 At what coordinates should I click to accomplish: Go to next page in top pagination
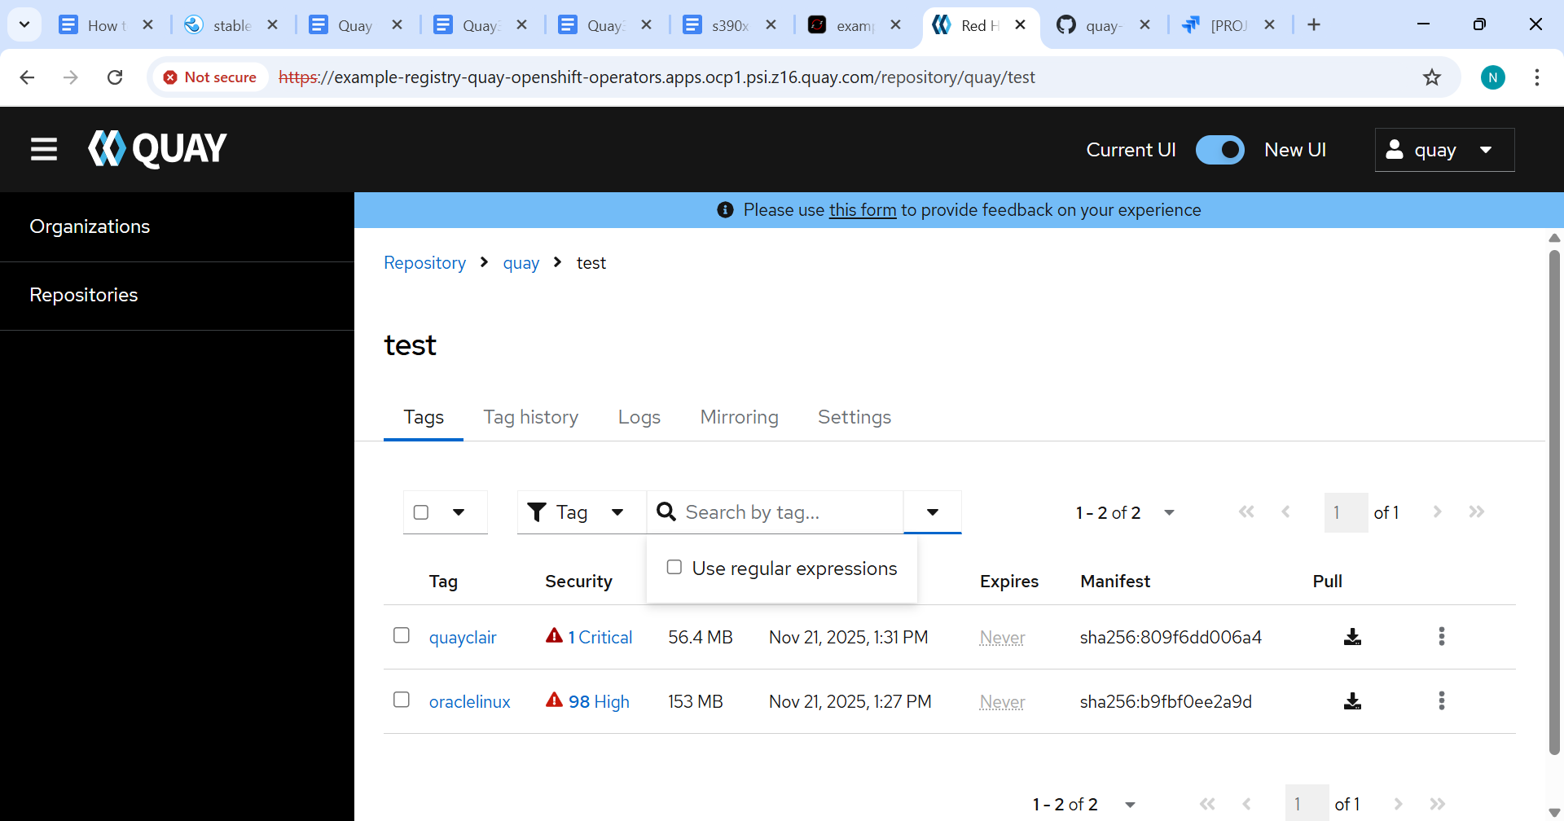tap(1437, 512)
